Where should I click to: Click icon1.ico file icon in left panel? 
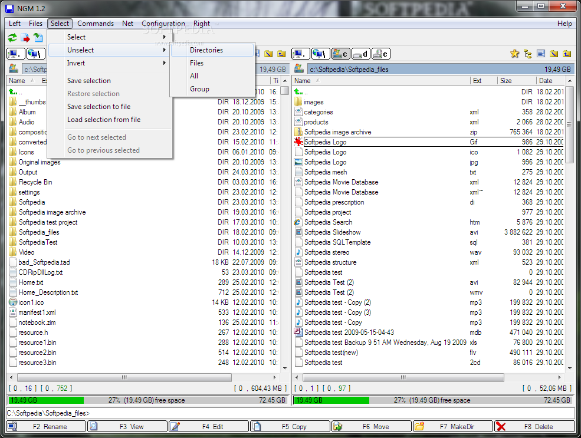click(x=13, y=302)
